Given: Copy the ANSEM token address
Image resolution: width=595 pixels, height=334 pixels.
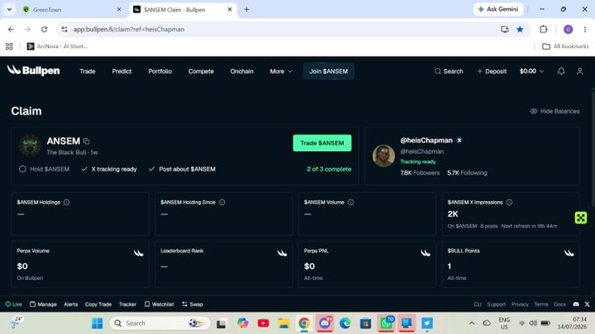Looking at the screenshot, I should (87, 142).
